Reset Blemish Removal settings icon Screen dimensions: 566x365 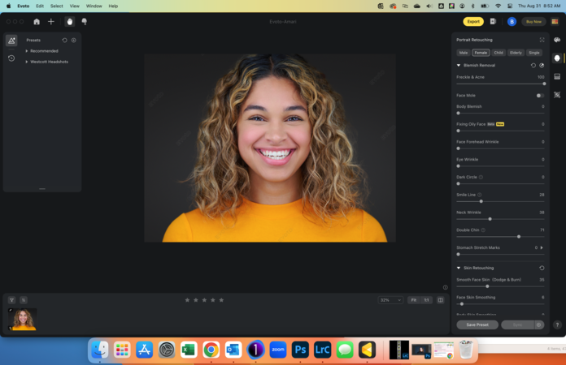pyautogui.click(x=533, y=65)
